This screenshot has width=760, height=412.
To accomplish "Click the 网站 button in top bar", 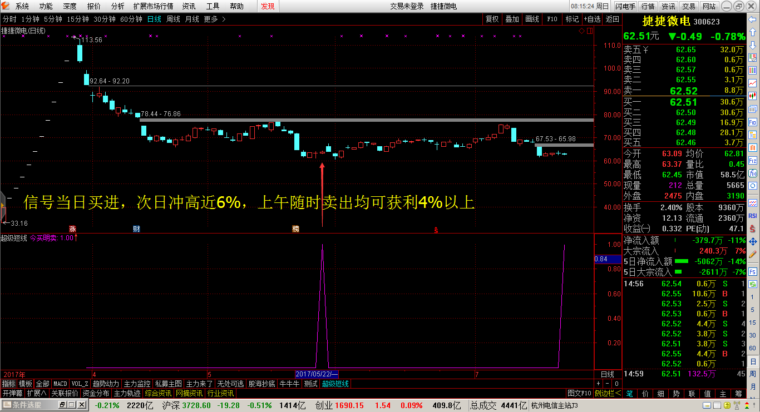I will (709, 6).
